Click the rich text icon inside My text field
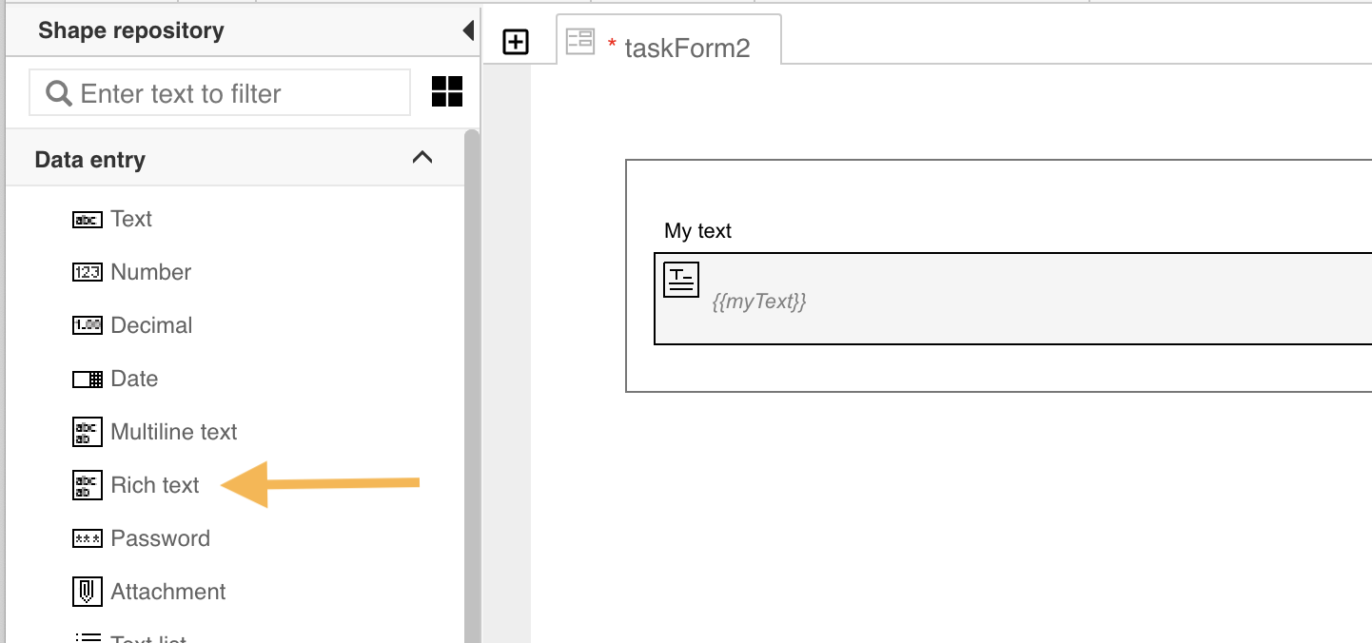1372x643 pixels. pyautogui.click(x=680, y=279)
